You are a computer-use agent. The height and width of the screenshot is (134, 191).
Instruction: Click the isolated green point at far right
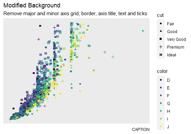(x=143, y=31)
